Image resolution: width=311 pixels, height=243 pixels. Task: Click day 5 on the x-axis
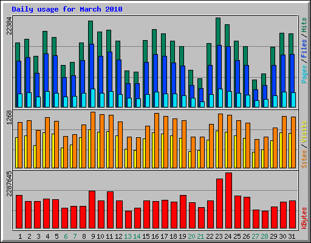pos(56,236)
